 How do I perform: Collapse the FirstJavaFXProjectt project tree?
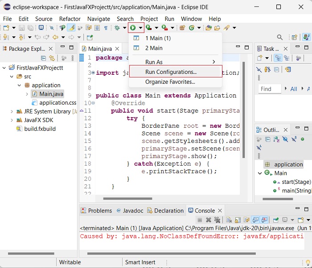(4, 68)
